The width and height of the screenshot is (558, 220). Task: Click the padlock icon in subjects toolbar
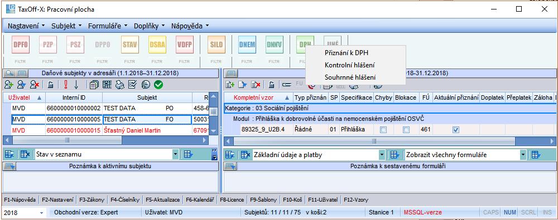tap(51, 85)
